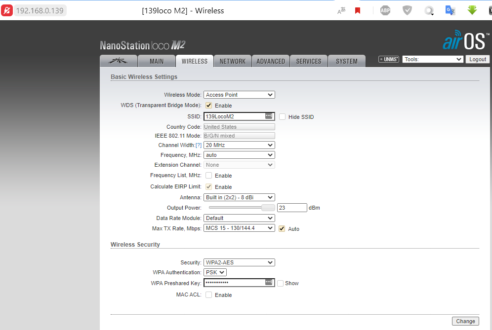Screen dimensions: 492x330
Task: Click the Logout button
Action: click(478, 59)
